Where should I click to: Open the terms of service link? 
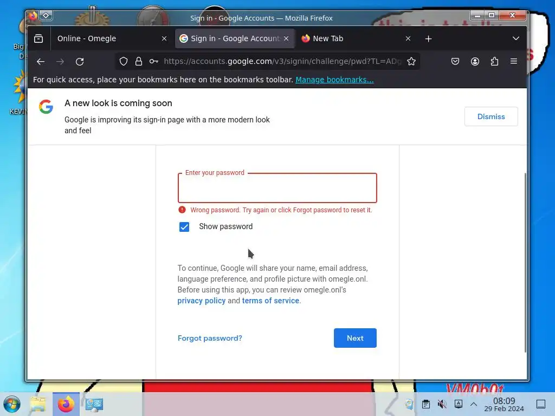(x=270, y=301)
